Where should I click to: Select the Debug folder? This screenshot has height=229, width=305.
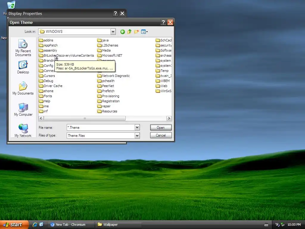coord(46,81)
